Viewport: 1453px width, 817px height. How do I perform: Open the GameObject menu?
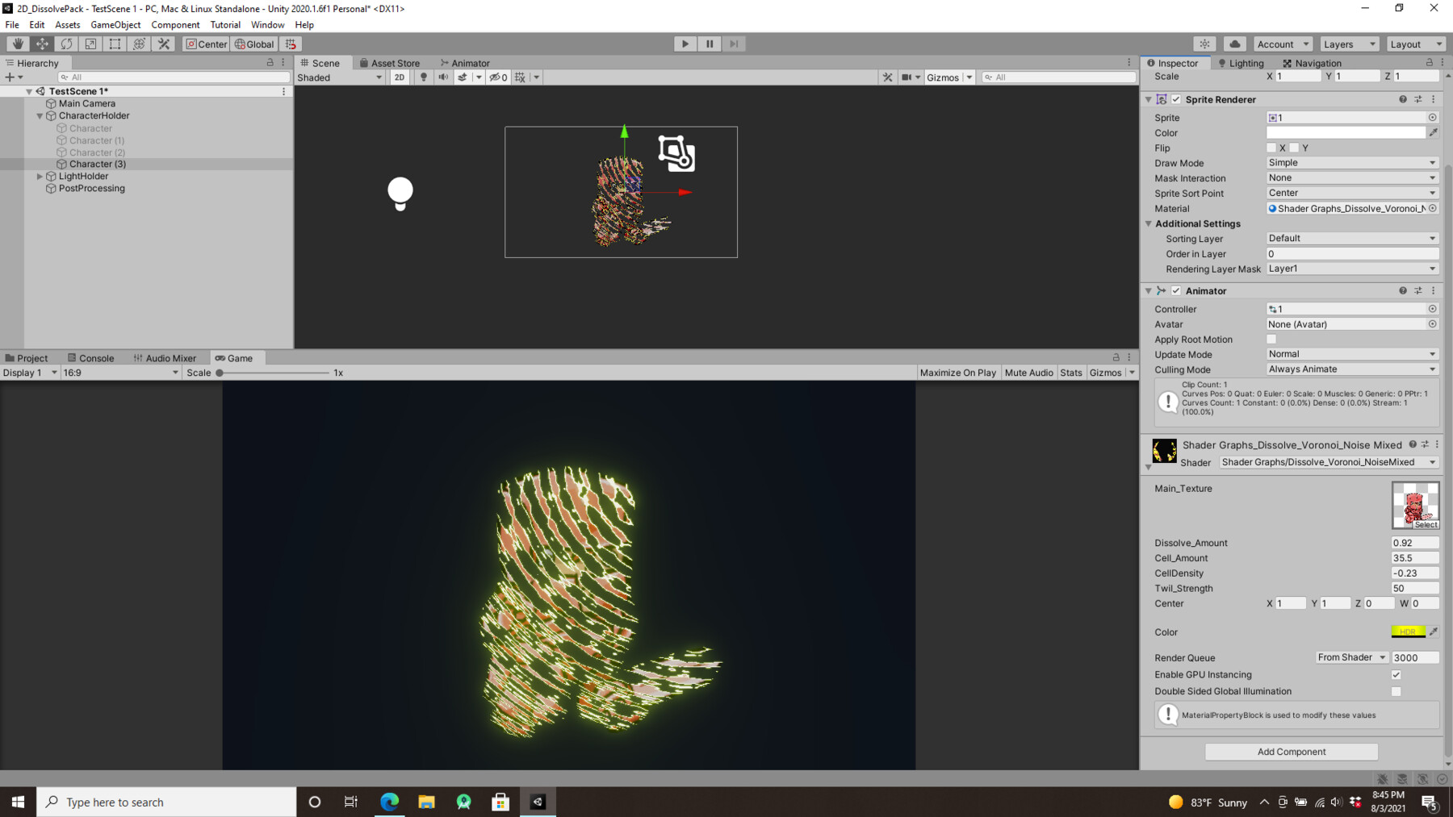[115, 24]
